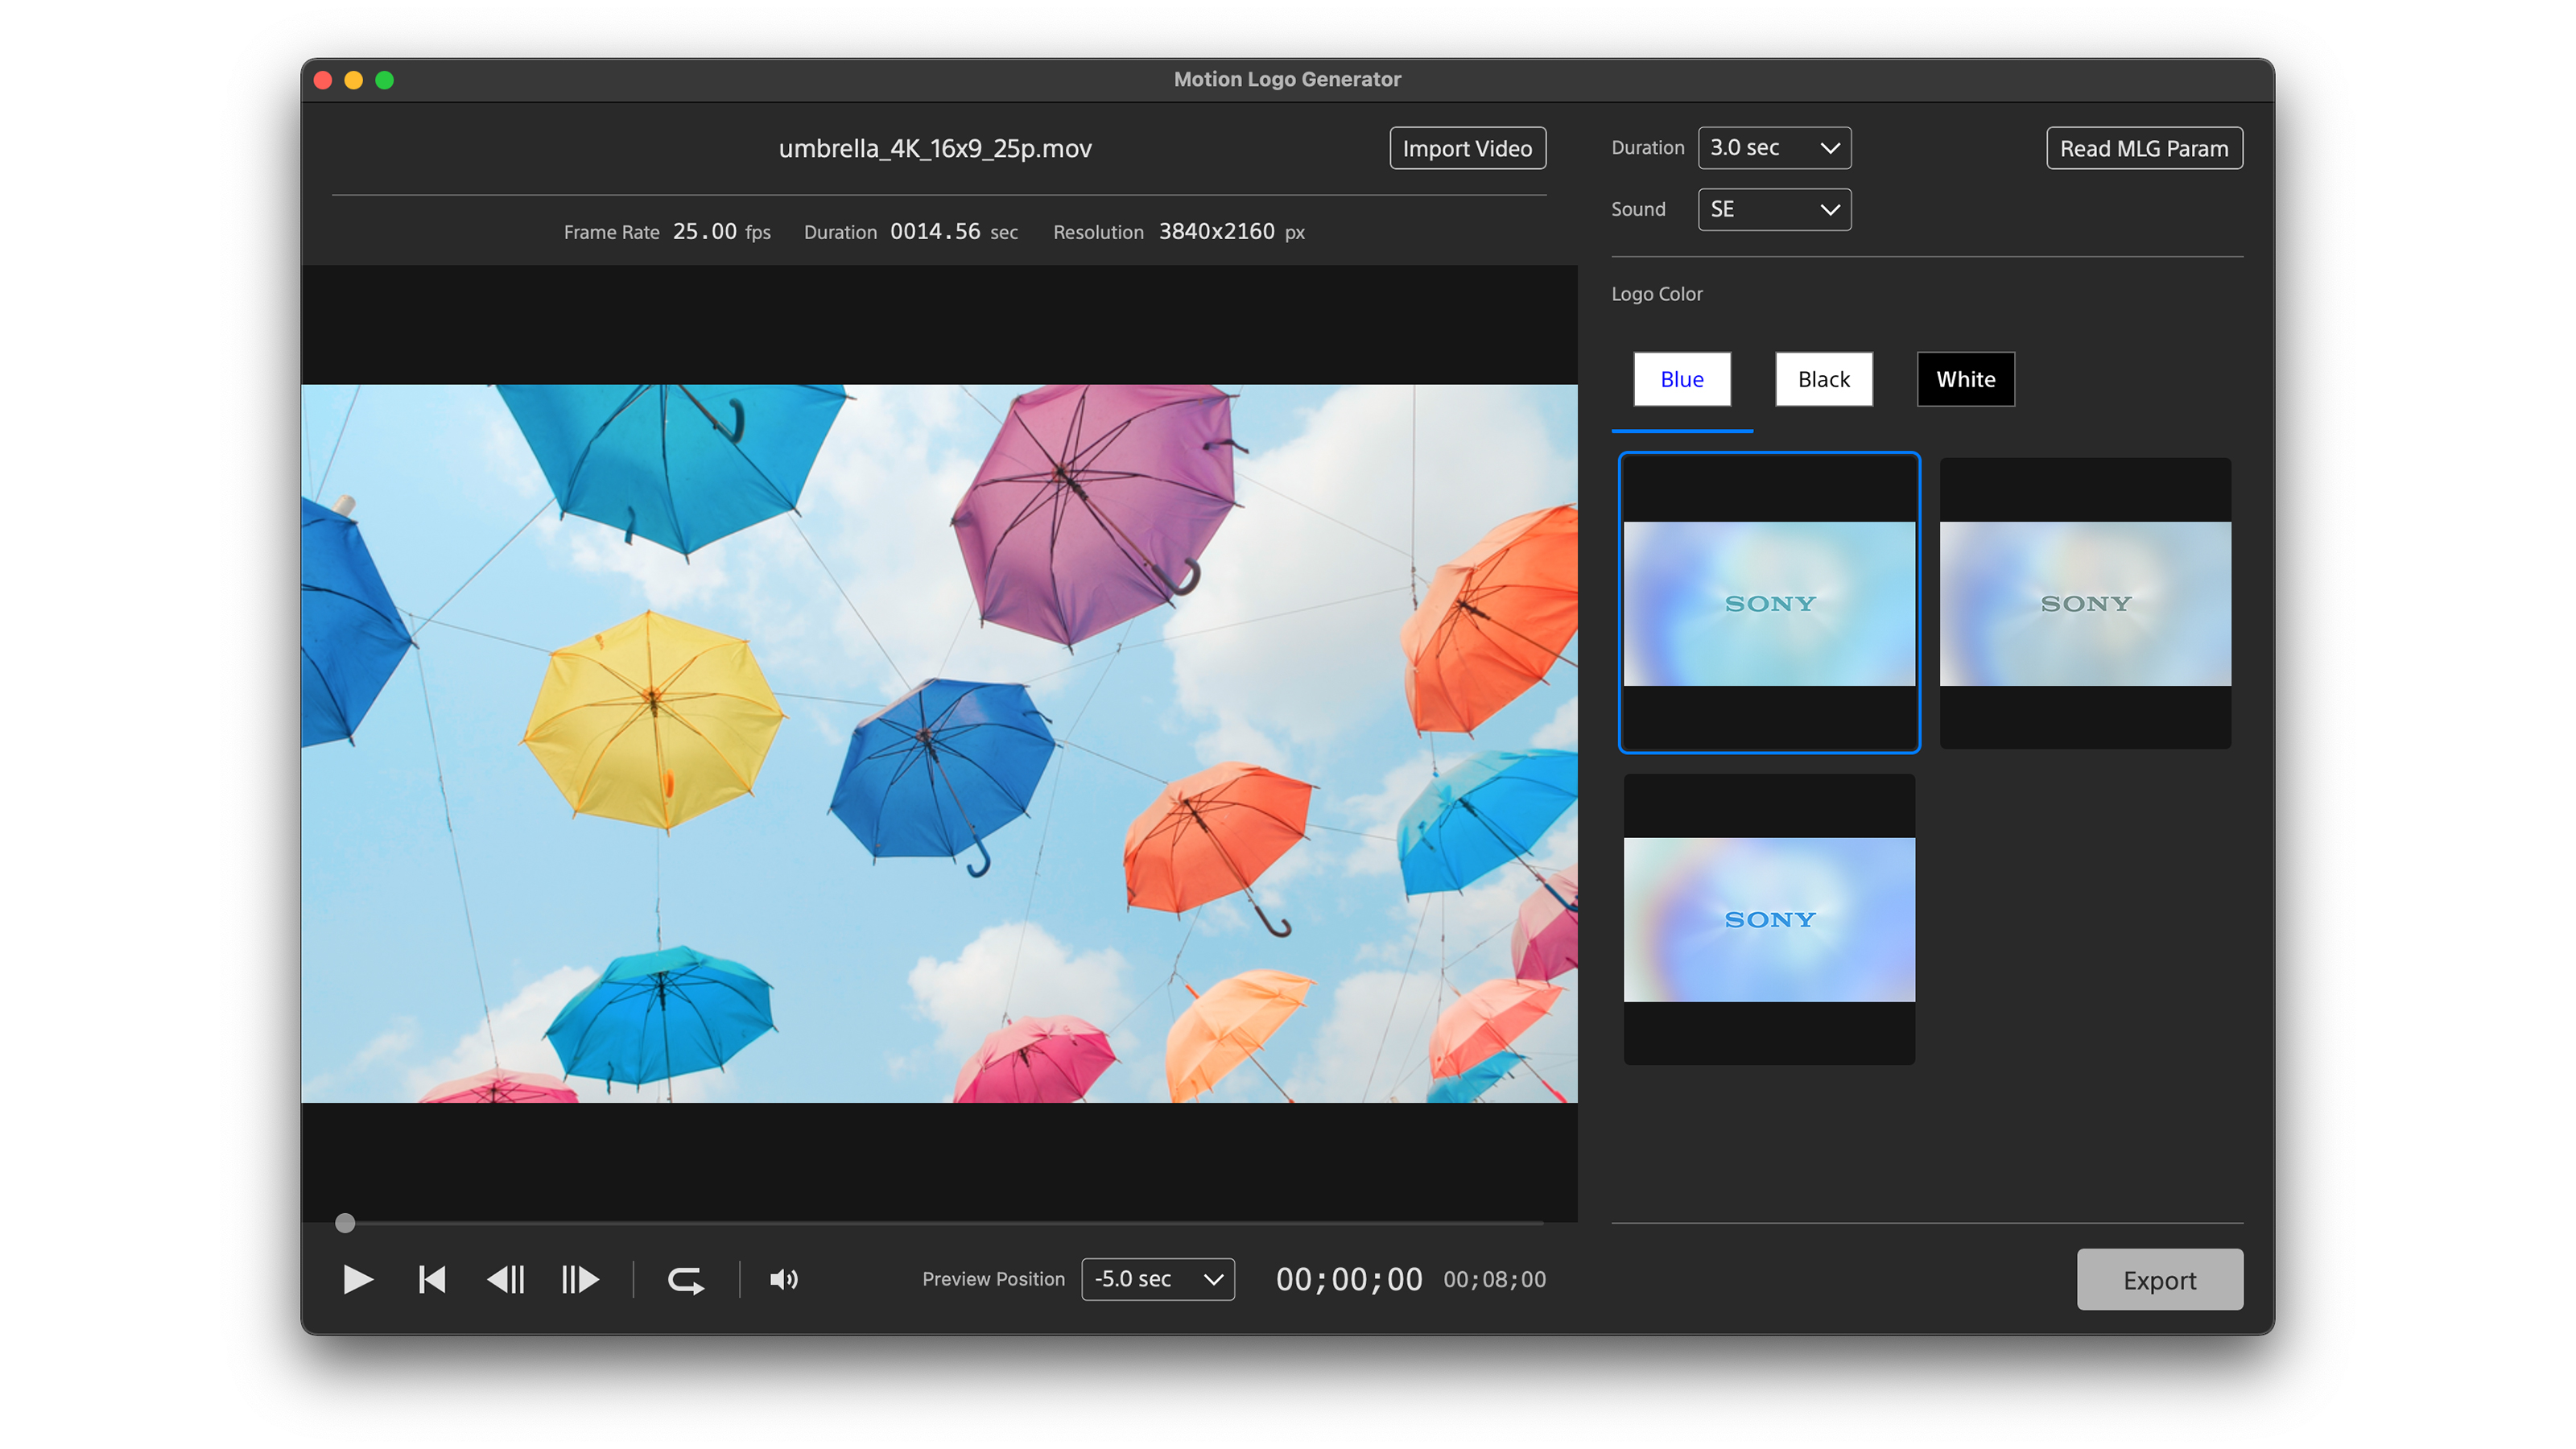
Task: Start playback with the play button
Action: click(357, 1279)
